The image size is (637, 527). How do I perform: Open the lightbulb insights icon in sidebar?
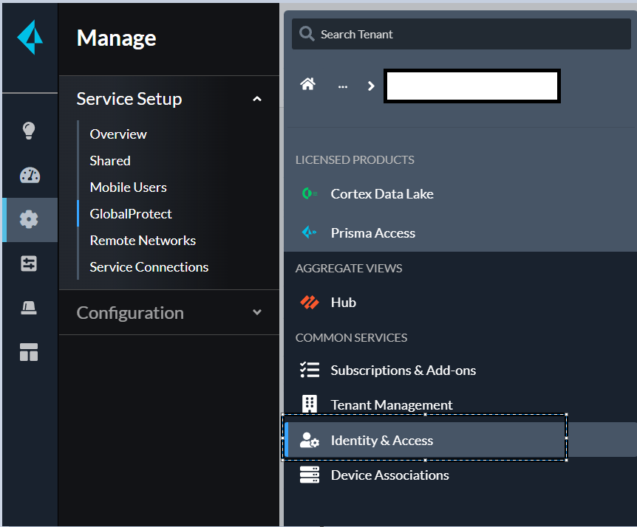tap(29, 131)
